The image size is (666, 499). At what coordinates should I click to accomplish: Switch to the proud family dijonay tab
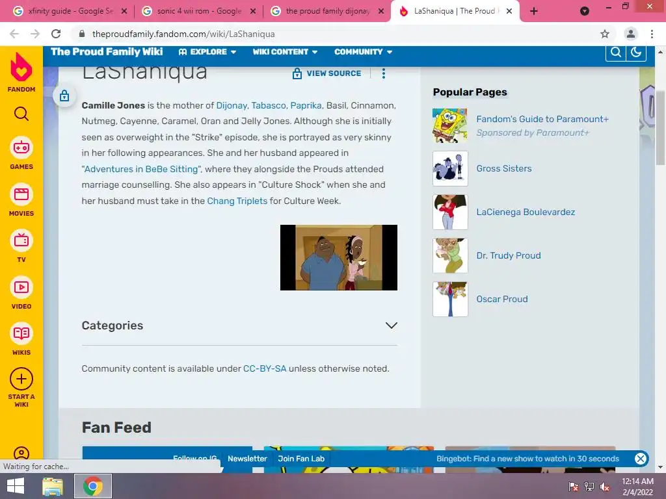pos(327,11)
